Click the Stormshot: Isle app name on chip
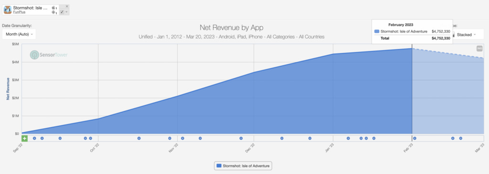This screenshot has height=174, width=489. point(31,8)
